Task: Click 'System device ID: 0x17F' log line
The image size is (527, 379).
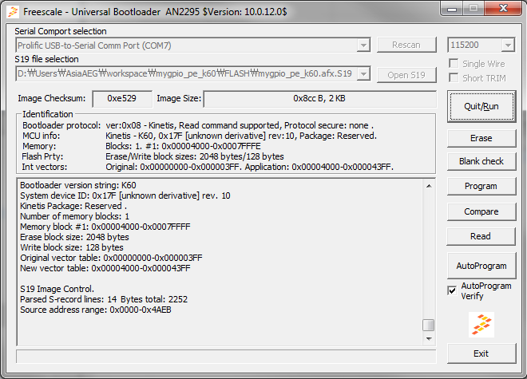Action: [x=125, y=195]
